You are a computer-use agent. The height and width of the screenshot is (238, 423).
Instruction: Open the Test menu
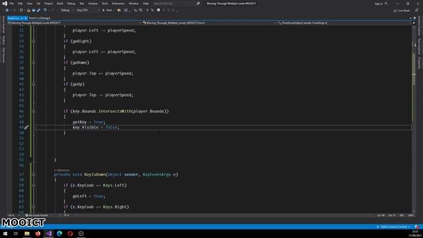pyautogui.click(x=81, y=3)
